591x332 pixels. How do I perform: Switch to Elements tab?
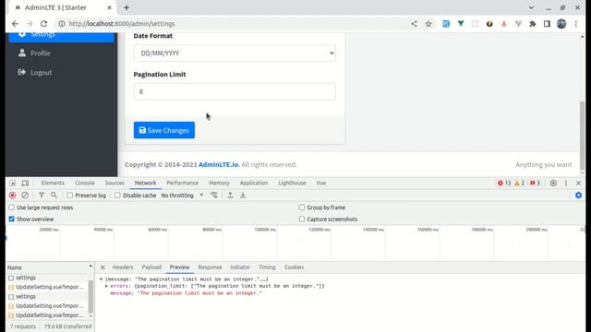(53, 183)
